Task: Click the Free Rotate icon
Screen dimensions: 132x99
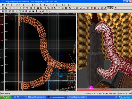Action: (70, 8)
